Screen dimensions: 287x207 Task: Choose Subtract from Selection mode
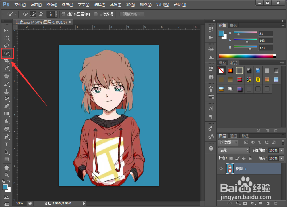[x=40, y=14]
